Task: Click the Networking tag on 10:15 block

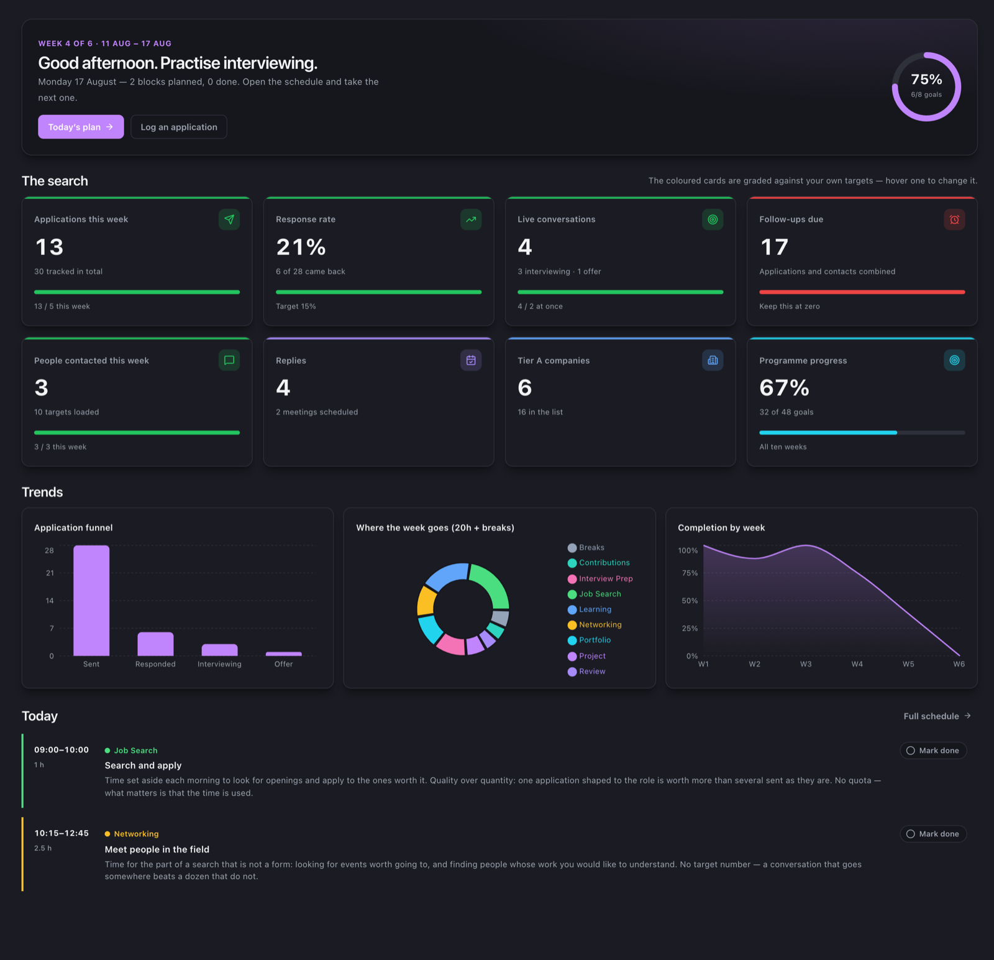Action: pyautogui.click(x=132, y=834)
